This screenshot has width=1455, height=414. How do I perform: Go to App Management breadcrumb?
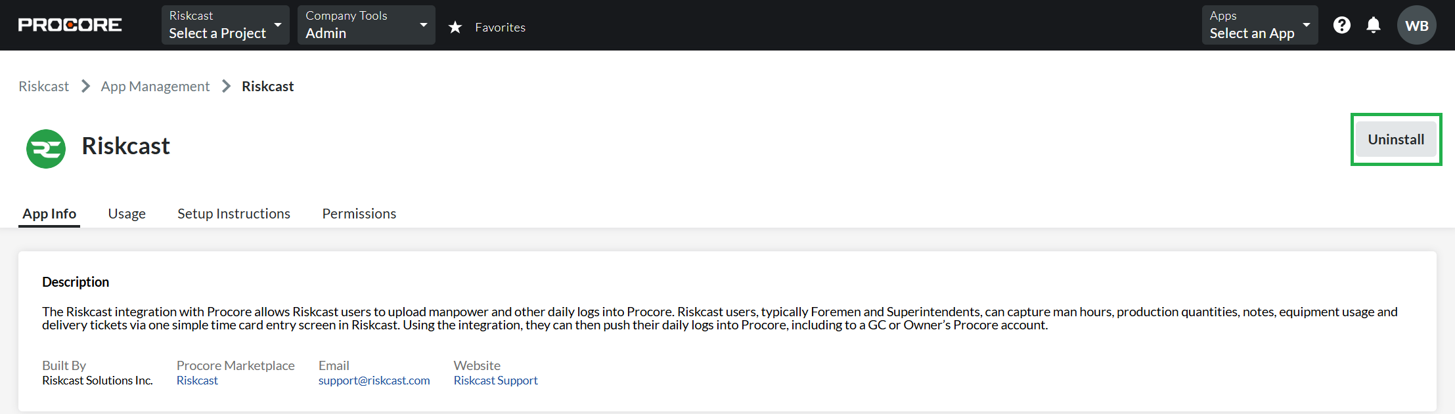click(x=155, y=87)
